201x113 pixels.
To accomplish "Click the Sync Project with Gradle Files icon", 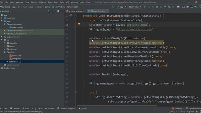I will click(187, 7).
